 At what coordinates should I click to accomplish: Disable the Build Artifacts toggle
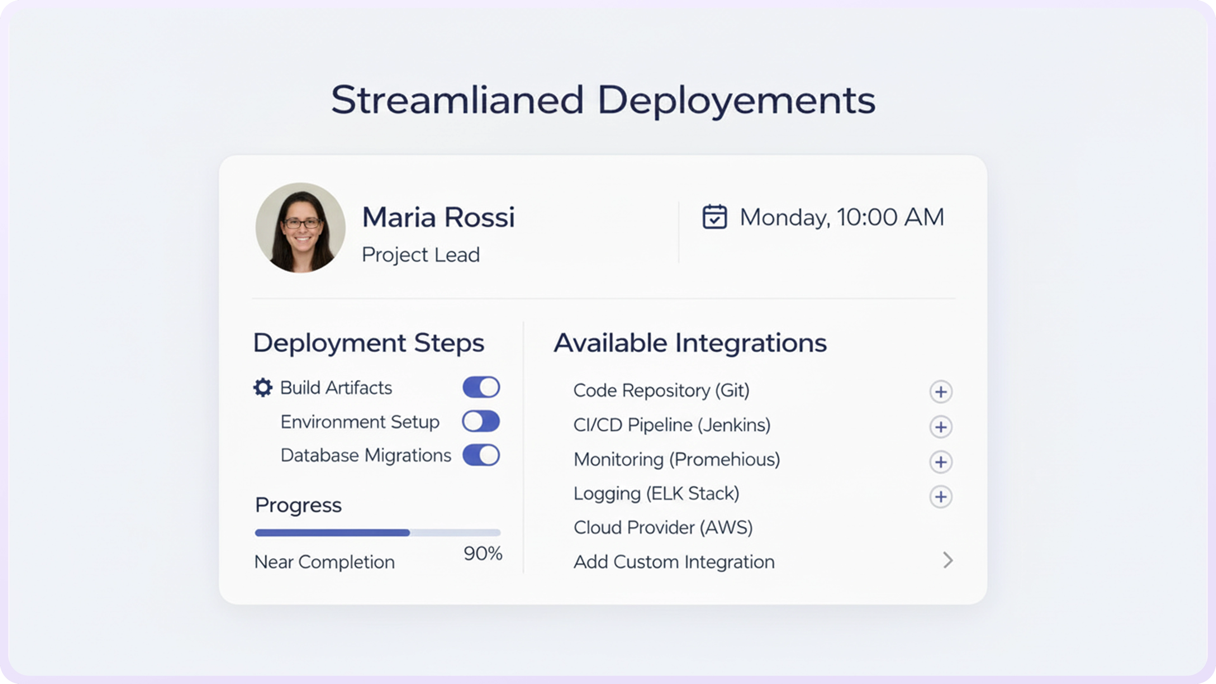point(481,387)
